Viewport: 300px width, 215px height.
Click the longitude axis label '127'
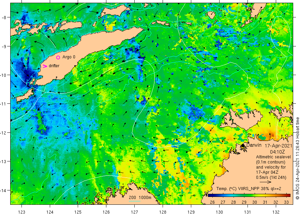click(x=135, y=212)
